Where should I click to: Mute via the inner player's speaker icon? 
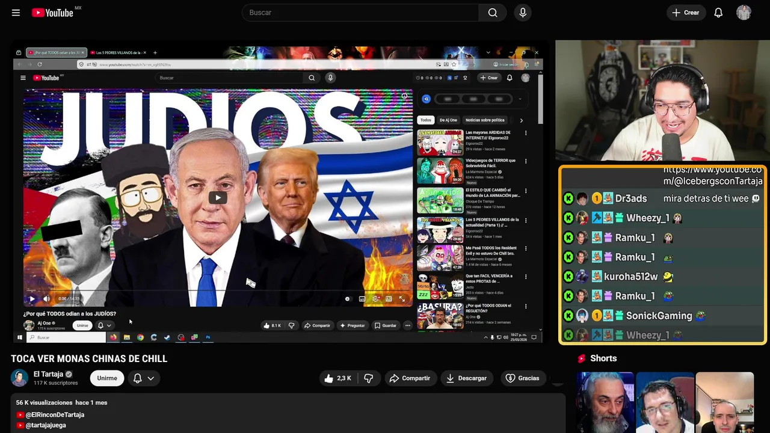[46, 299]
